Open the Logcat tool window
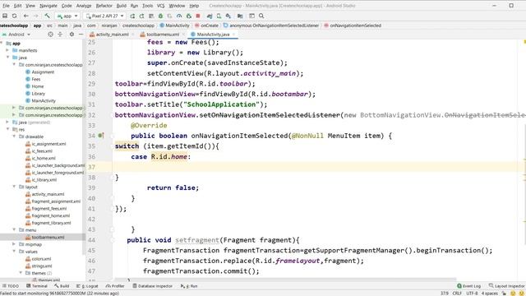Image resolution: width=526 pixels, height=296 pixels. click(87, 286)
